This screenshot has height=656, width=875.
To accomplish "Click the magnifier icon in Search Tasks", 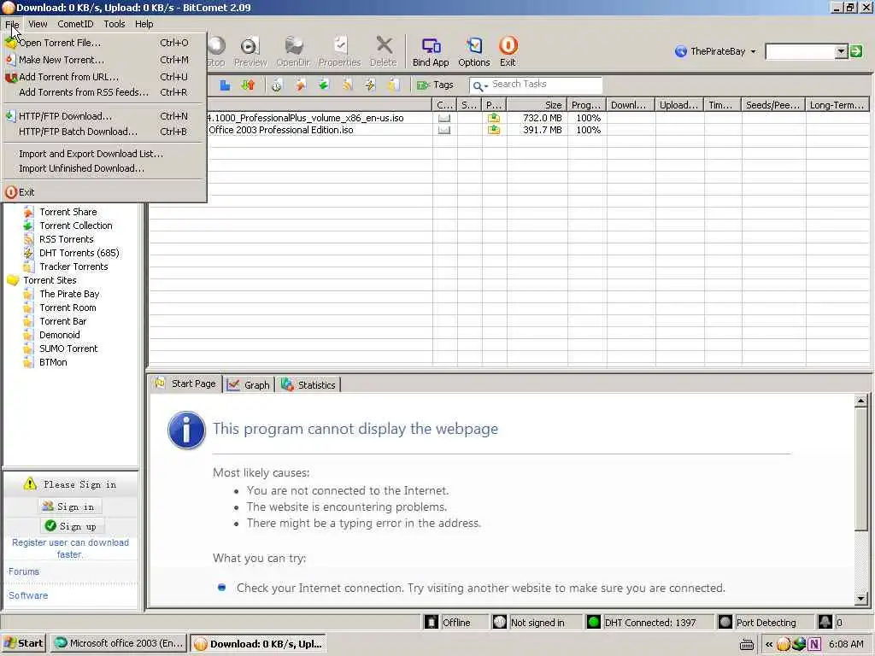I will tap(479, 85).
